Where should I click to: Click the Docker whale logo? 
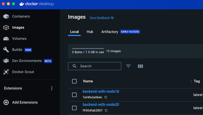(22, 4)
